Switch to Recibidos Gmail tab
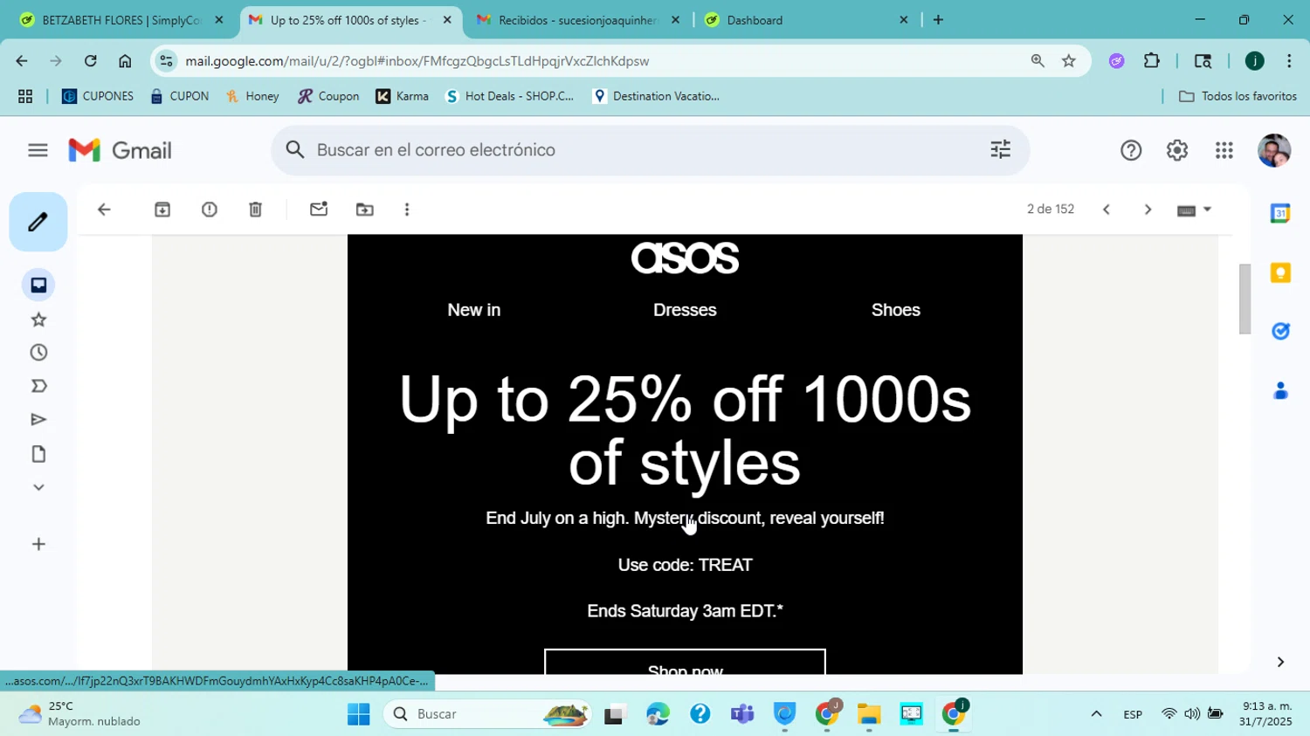This screenshot has height=736, width=1310. click(x=577, y=20)
